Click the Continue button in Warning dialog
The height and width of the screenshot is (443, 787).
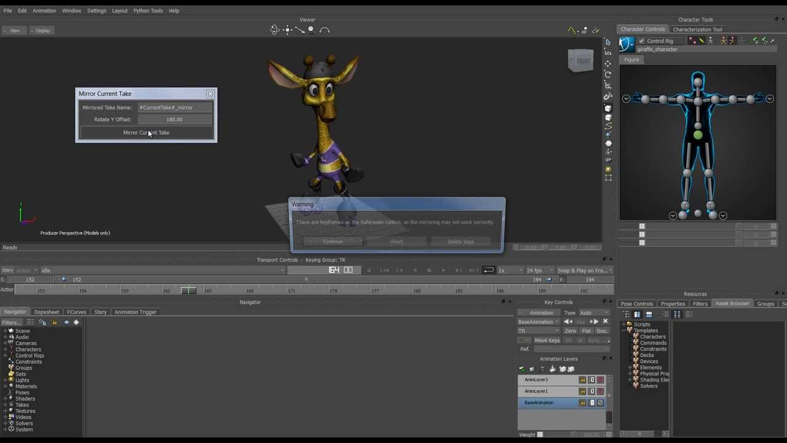(333, 242)
